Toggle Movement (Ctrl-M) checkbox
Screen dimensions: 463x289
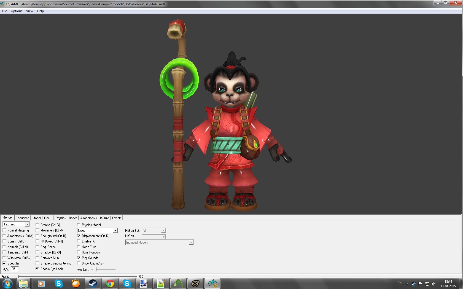point(37,230)
